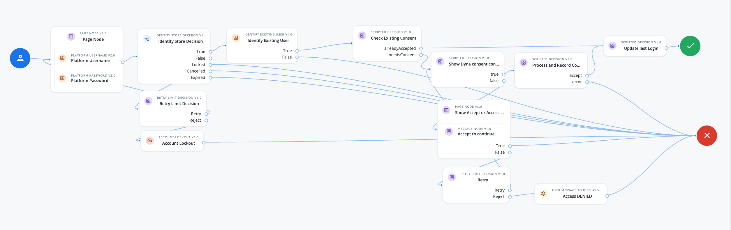
Task: Click the Cancelled outcome connector
Action: tap(210, 71)
